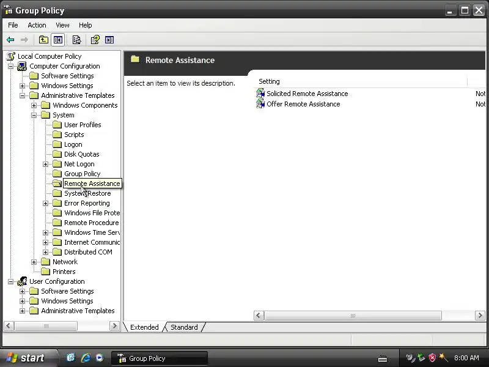
Task: Open the File menu
Action: (13, 25)
